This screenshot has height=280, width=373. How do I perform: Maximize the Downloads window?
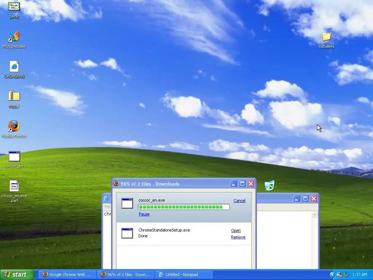[x=242, y=184]
